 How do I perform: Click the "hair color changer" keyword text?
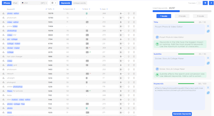tap(15, 56)
